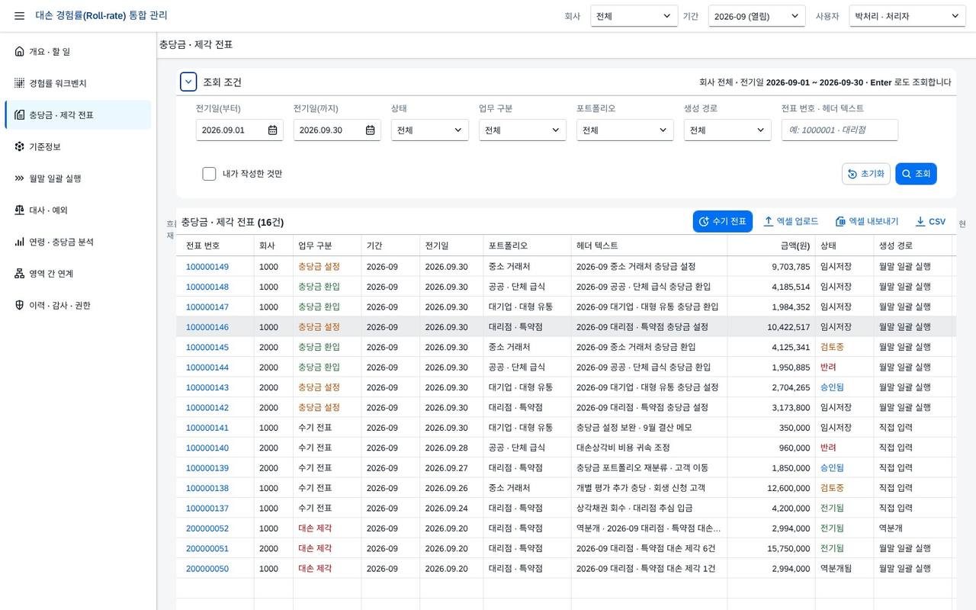This screenshot has width=976, height=610.
Task: Open the 회사 dropdown in header
Action: coord(634,16)
